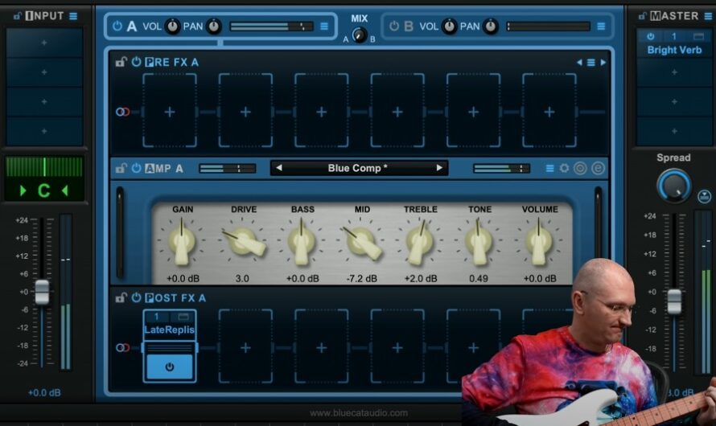Click DRIVE value 3.0

point(242,278)
